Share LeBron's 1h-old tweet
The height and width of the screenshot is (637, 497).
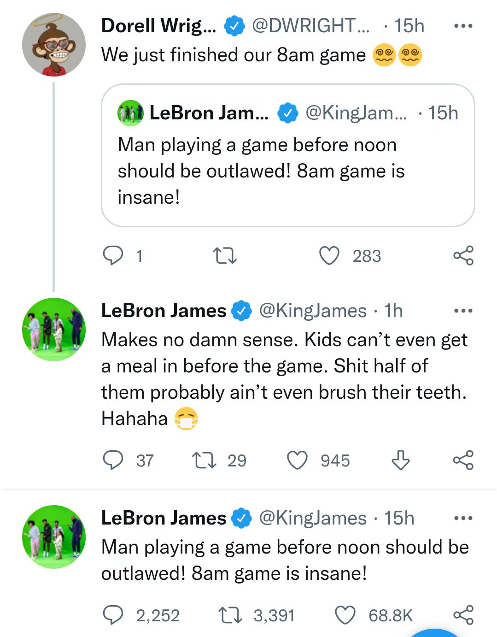click(463, 460)
